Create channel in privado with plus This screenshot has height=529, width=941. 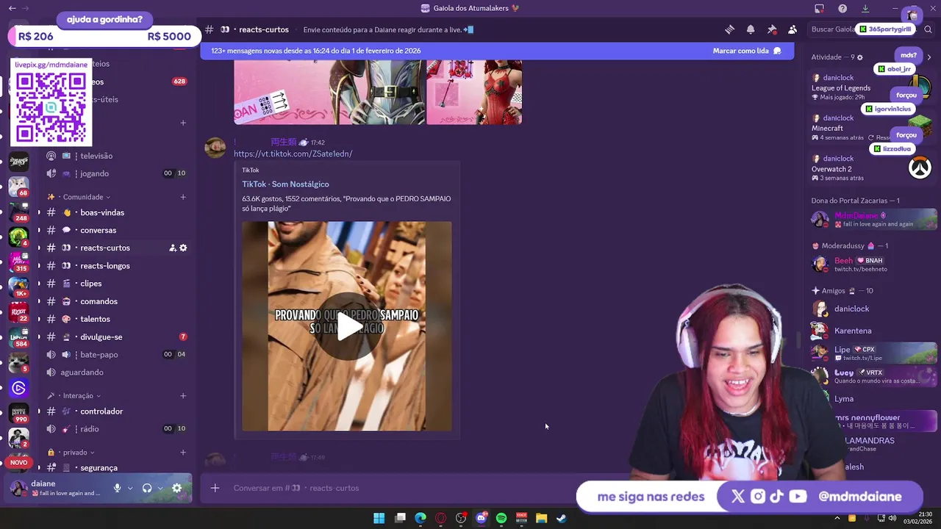pyautogui.click(x=183, y=453)
